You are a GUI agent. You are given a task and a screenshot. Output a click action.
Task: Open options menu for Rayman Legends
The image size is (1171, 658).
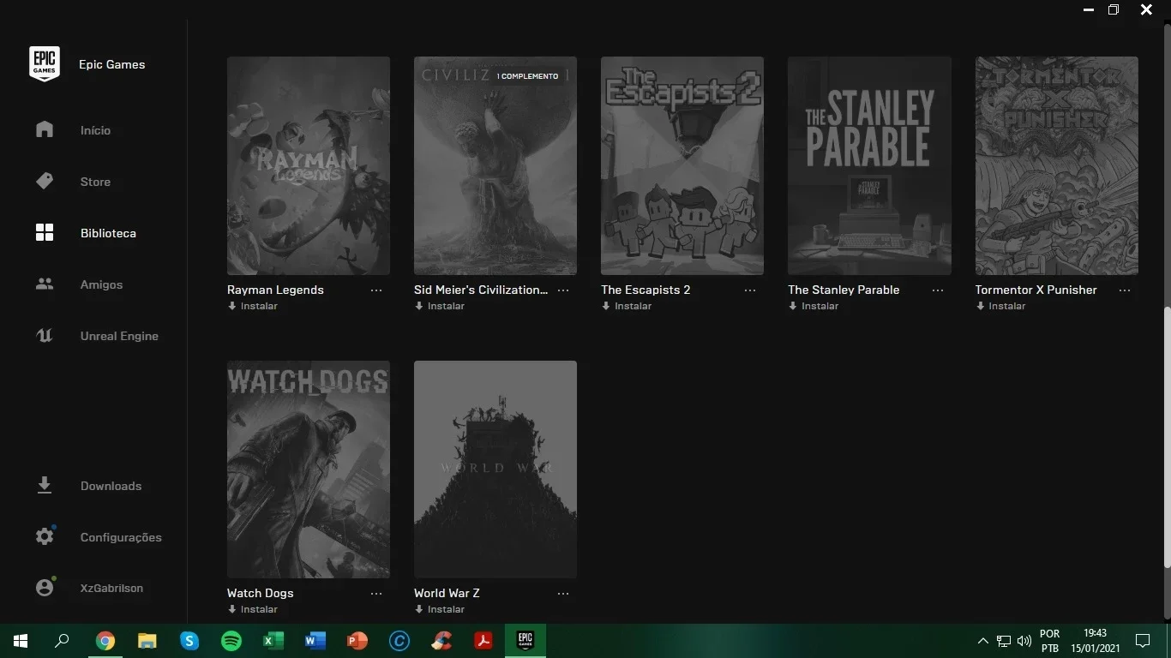(376, 290)
